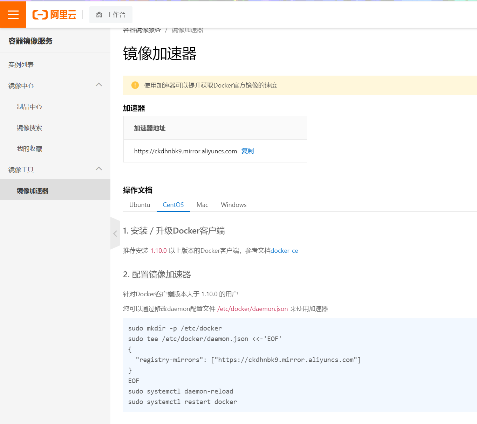Click the 镜像加速器 breadcrumb item
The width and height of the screenshot is (477, 424).
click(x=187, y=30)
